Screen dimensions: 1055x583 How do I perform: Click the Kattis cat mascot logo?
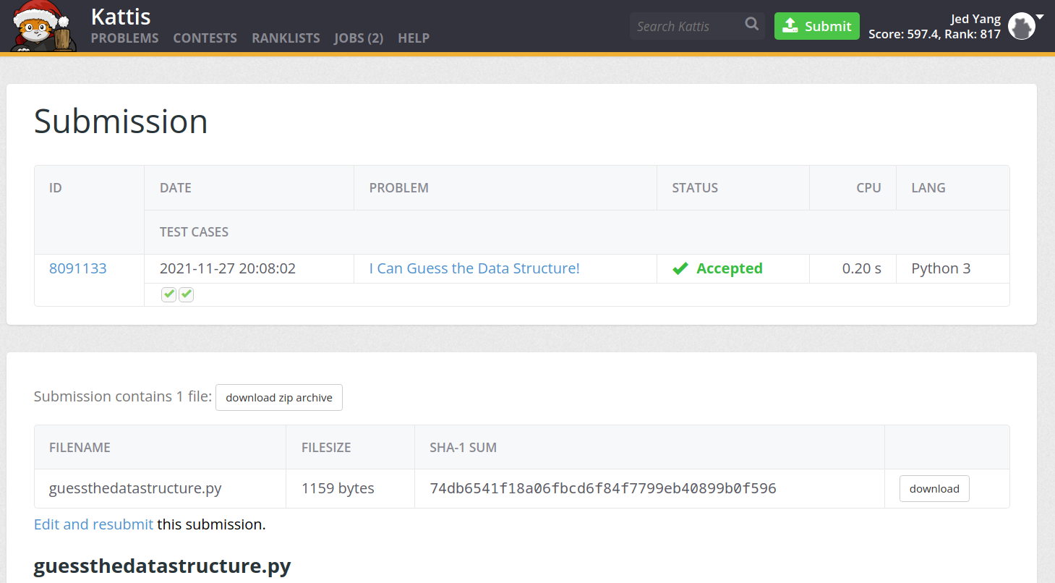[43, 26]
